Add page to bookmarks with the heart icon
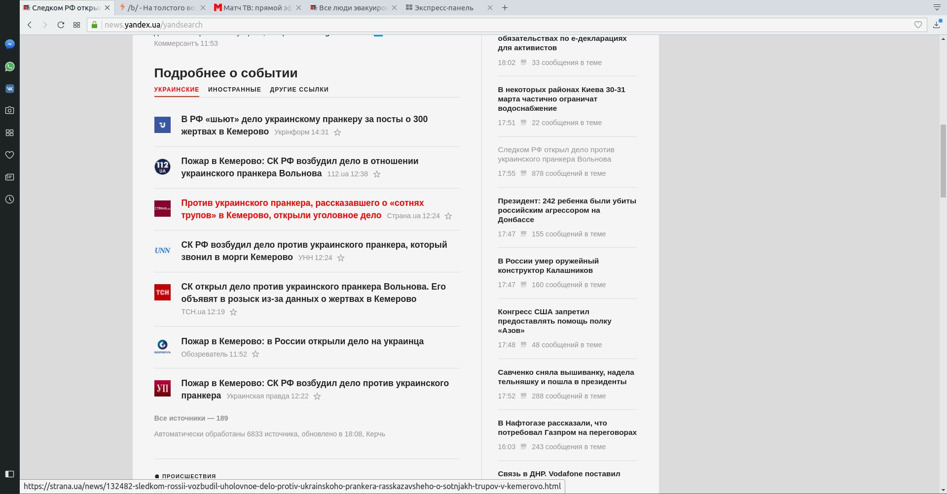Image resolution: width=947 pixels, height=494 pixels. [x=918, y=25]
